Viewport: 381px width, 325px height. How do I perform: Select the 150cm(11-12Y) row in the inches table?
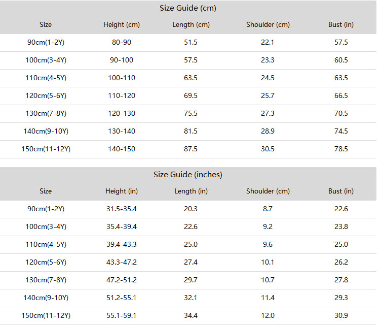tap(188, 316)
